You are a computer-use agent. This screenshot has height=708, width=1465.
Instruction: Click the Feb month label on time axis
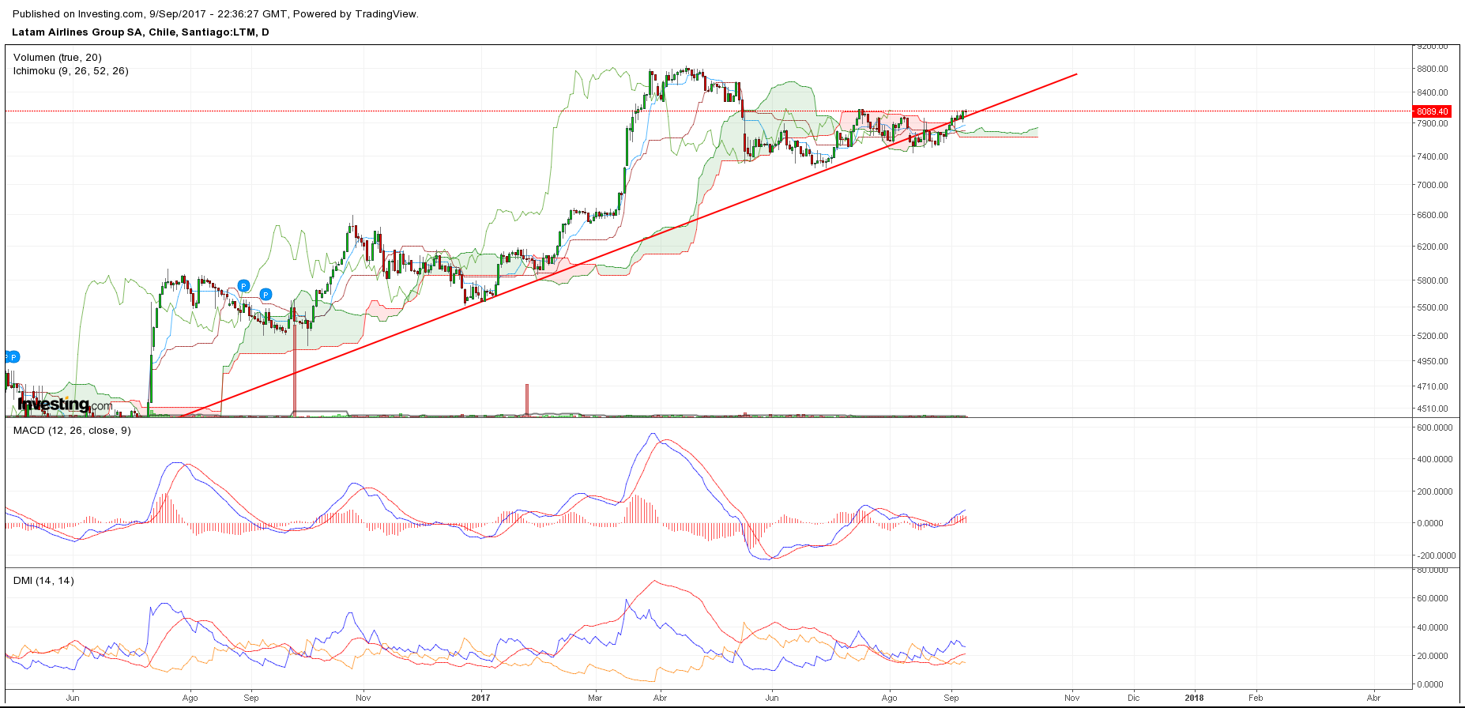click(x=1255, y=698)
